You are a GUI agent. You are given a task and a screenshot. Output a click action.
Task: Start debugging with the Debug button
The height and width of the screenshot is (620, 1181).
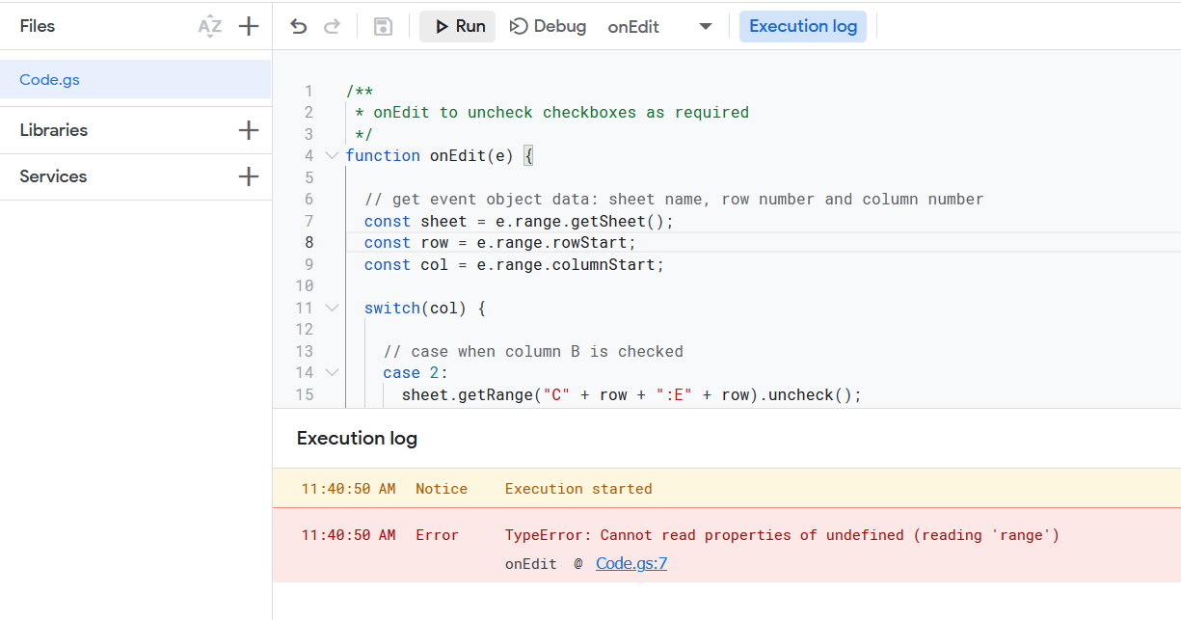coord(548,27)
